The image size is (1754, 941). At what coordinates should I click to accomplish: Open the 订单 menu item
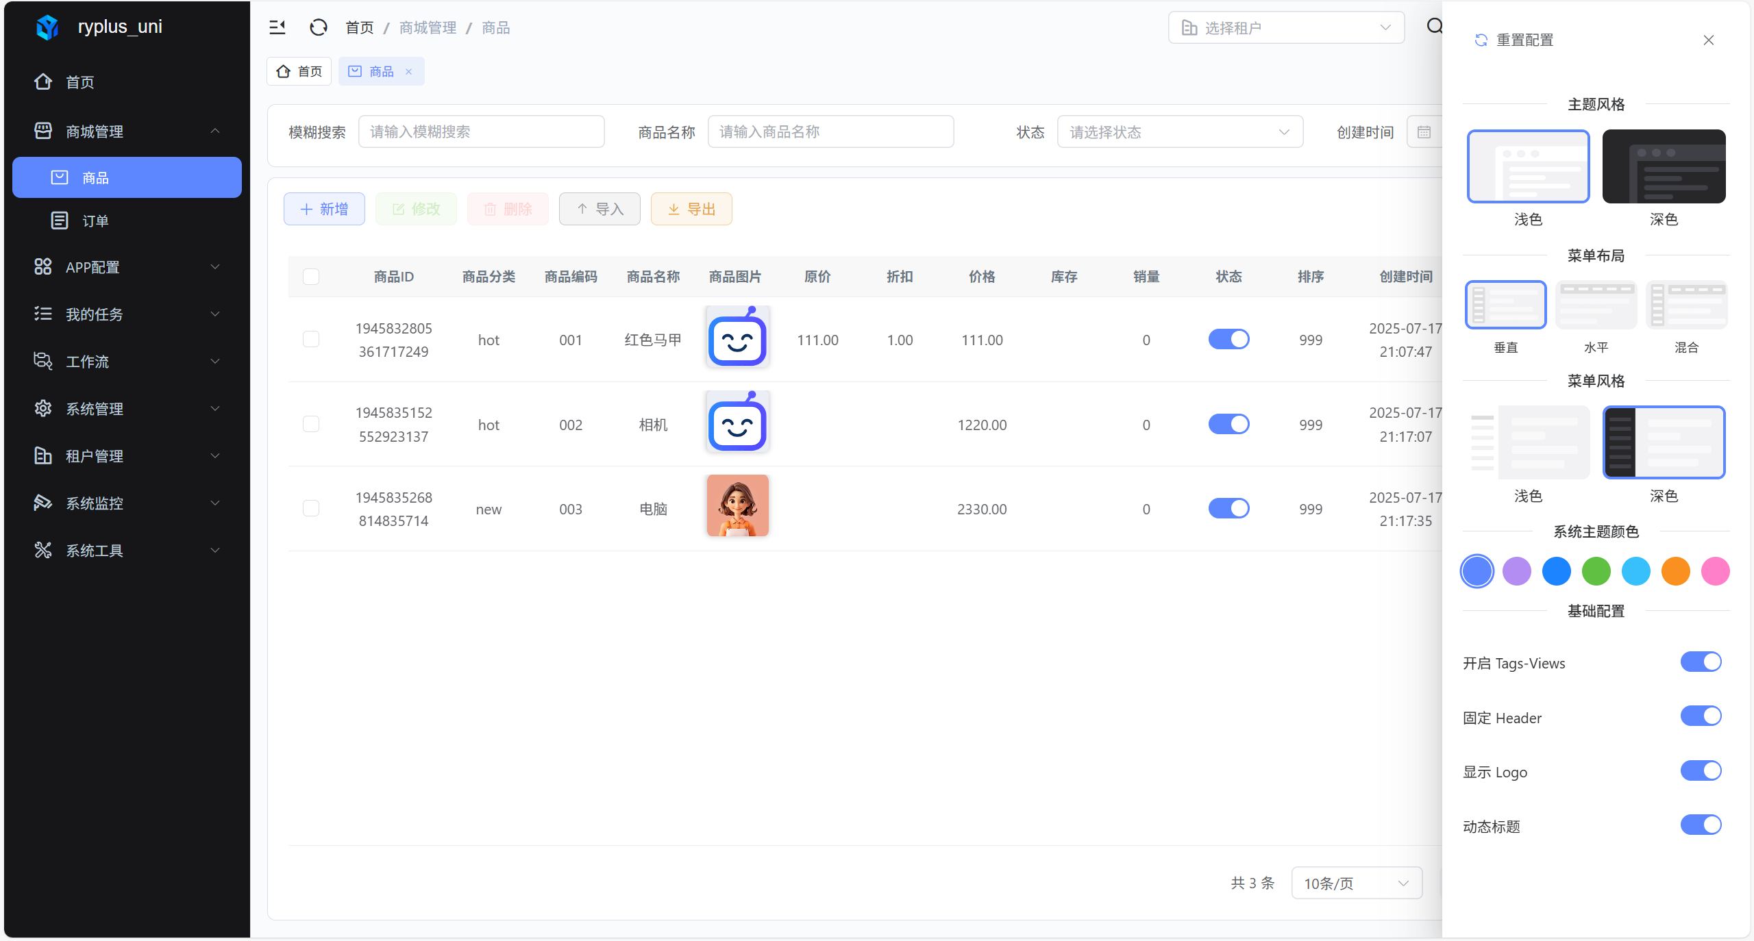point(95,221)
